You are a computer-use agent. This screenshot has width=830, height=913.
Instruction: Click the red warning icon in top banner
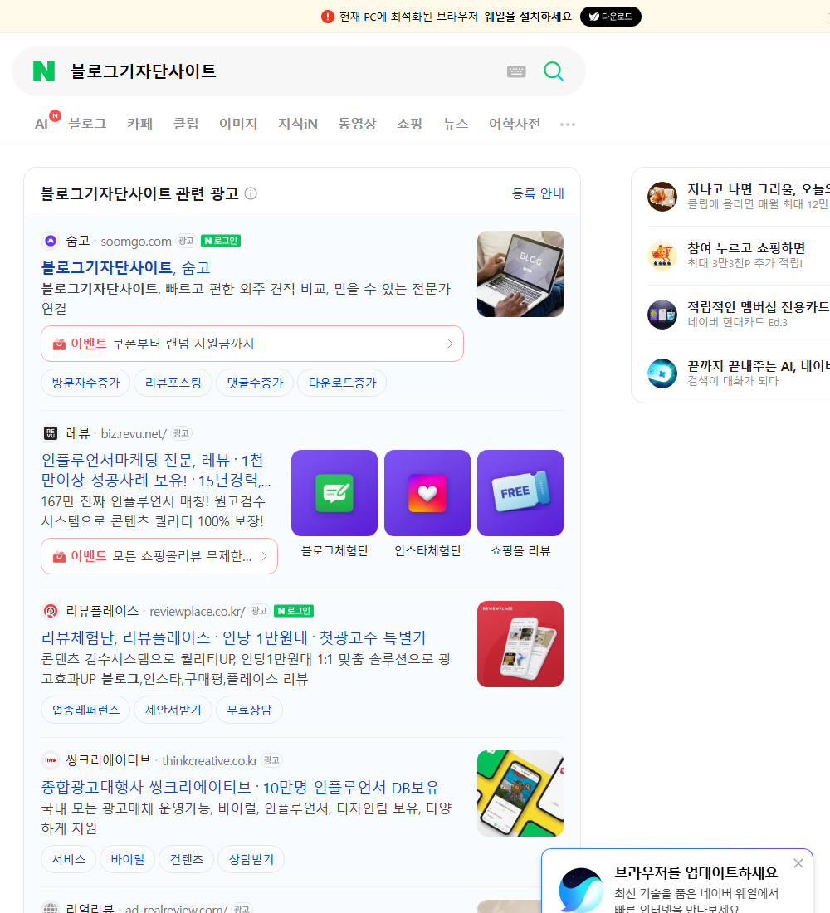pyautogui.click(x=327, y=17)
